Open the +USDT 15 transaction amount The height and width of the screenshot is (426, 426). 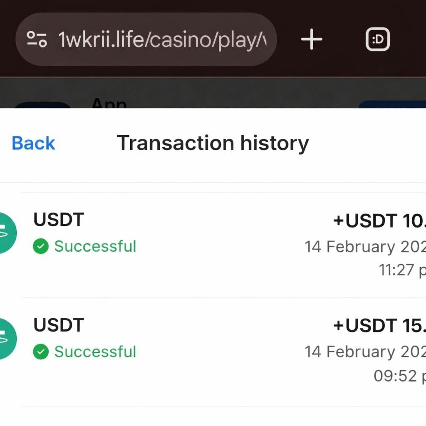click(x=379, y=327)
